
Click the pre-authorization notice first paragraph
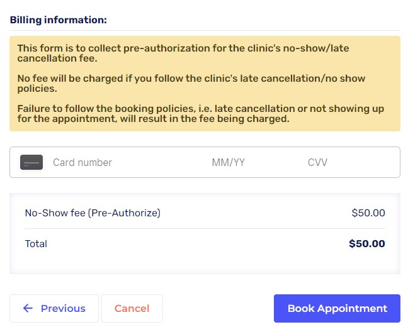(x=183, y=53)
